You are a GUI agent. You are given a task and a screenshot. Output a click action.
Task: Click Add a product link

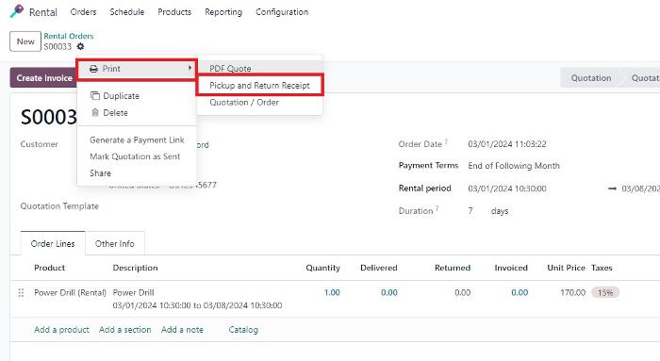pos(61,330)
